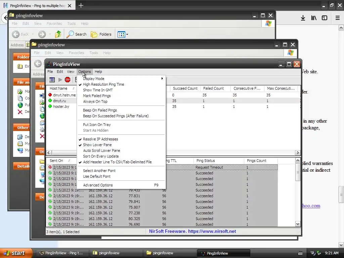Click lower pane scroll down arrow
Image resolution: width=344 pixels, height=258 pixels.
(298, 224)
